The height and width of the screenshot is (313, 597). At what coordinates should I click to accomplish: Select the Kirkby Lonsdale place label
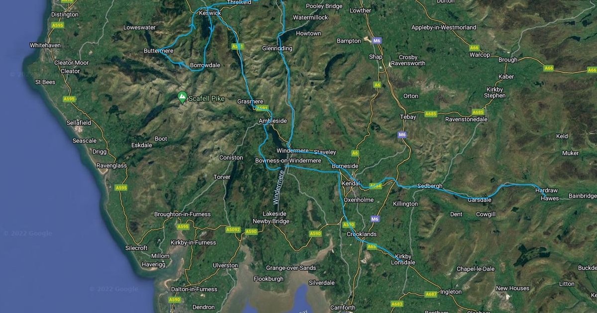click(x=404, y=259)
